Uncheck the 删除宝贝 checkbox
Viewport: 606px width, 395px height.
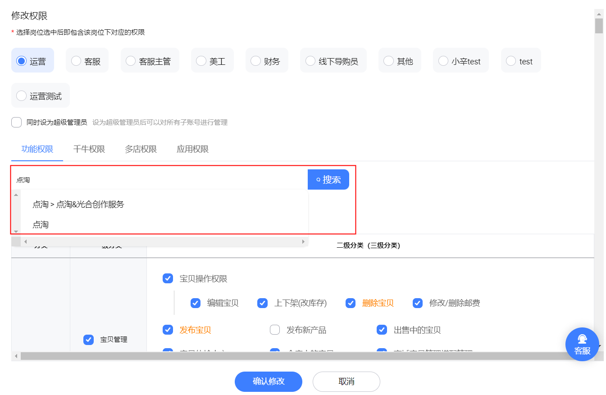(x=351, y=303)
